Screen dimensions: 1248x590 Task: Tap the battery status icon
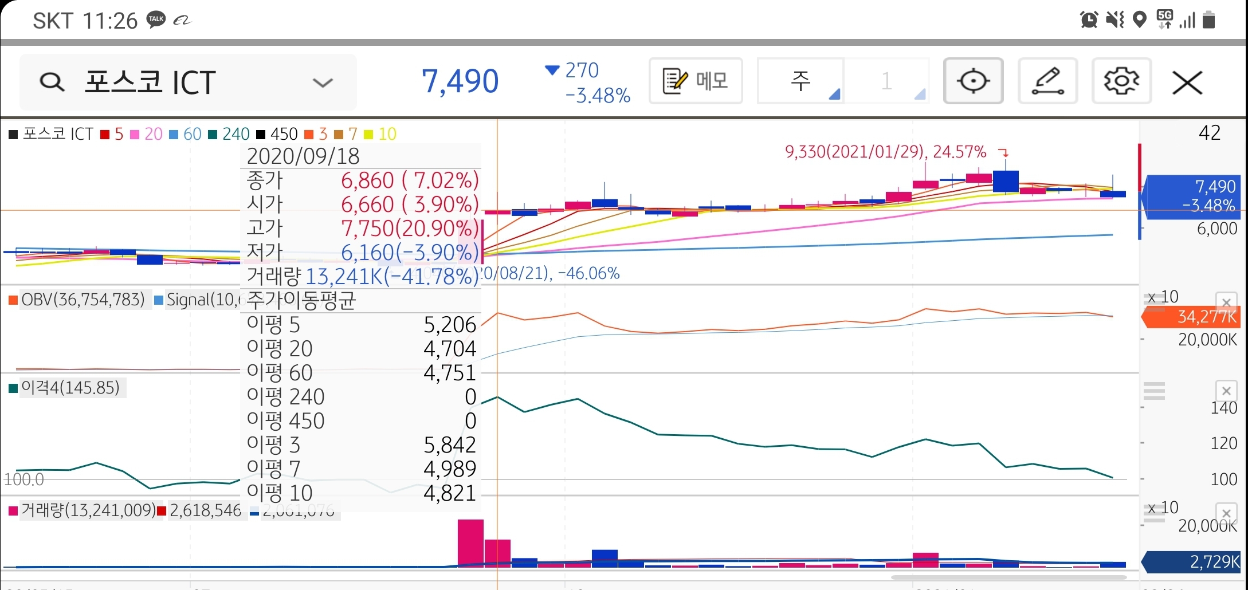1209,19
